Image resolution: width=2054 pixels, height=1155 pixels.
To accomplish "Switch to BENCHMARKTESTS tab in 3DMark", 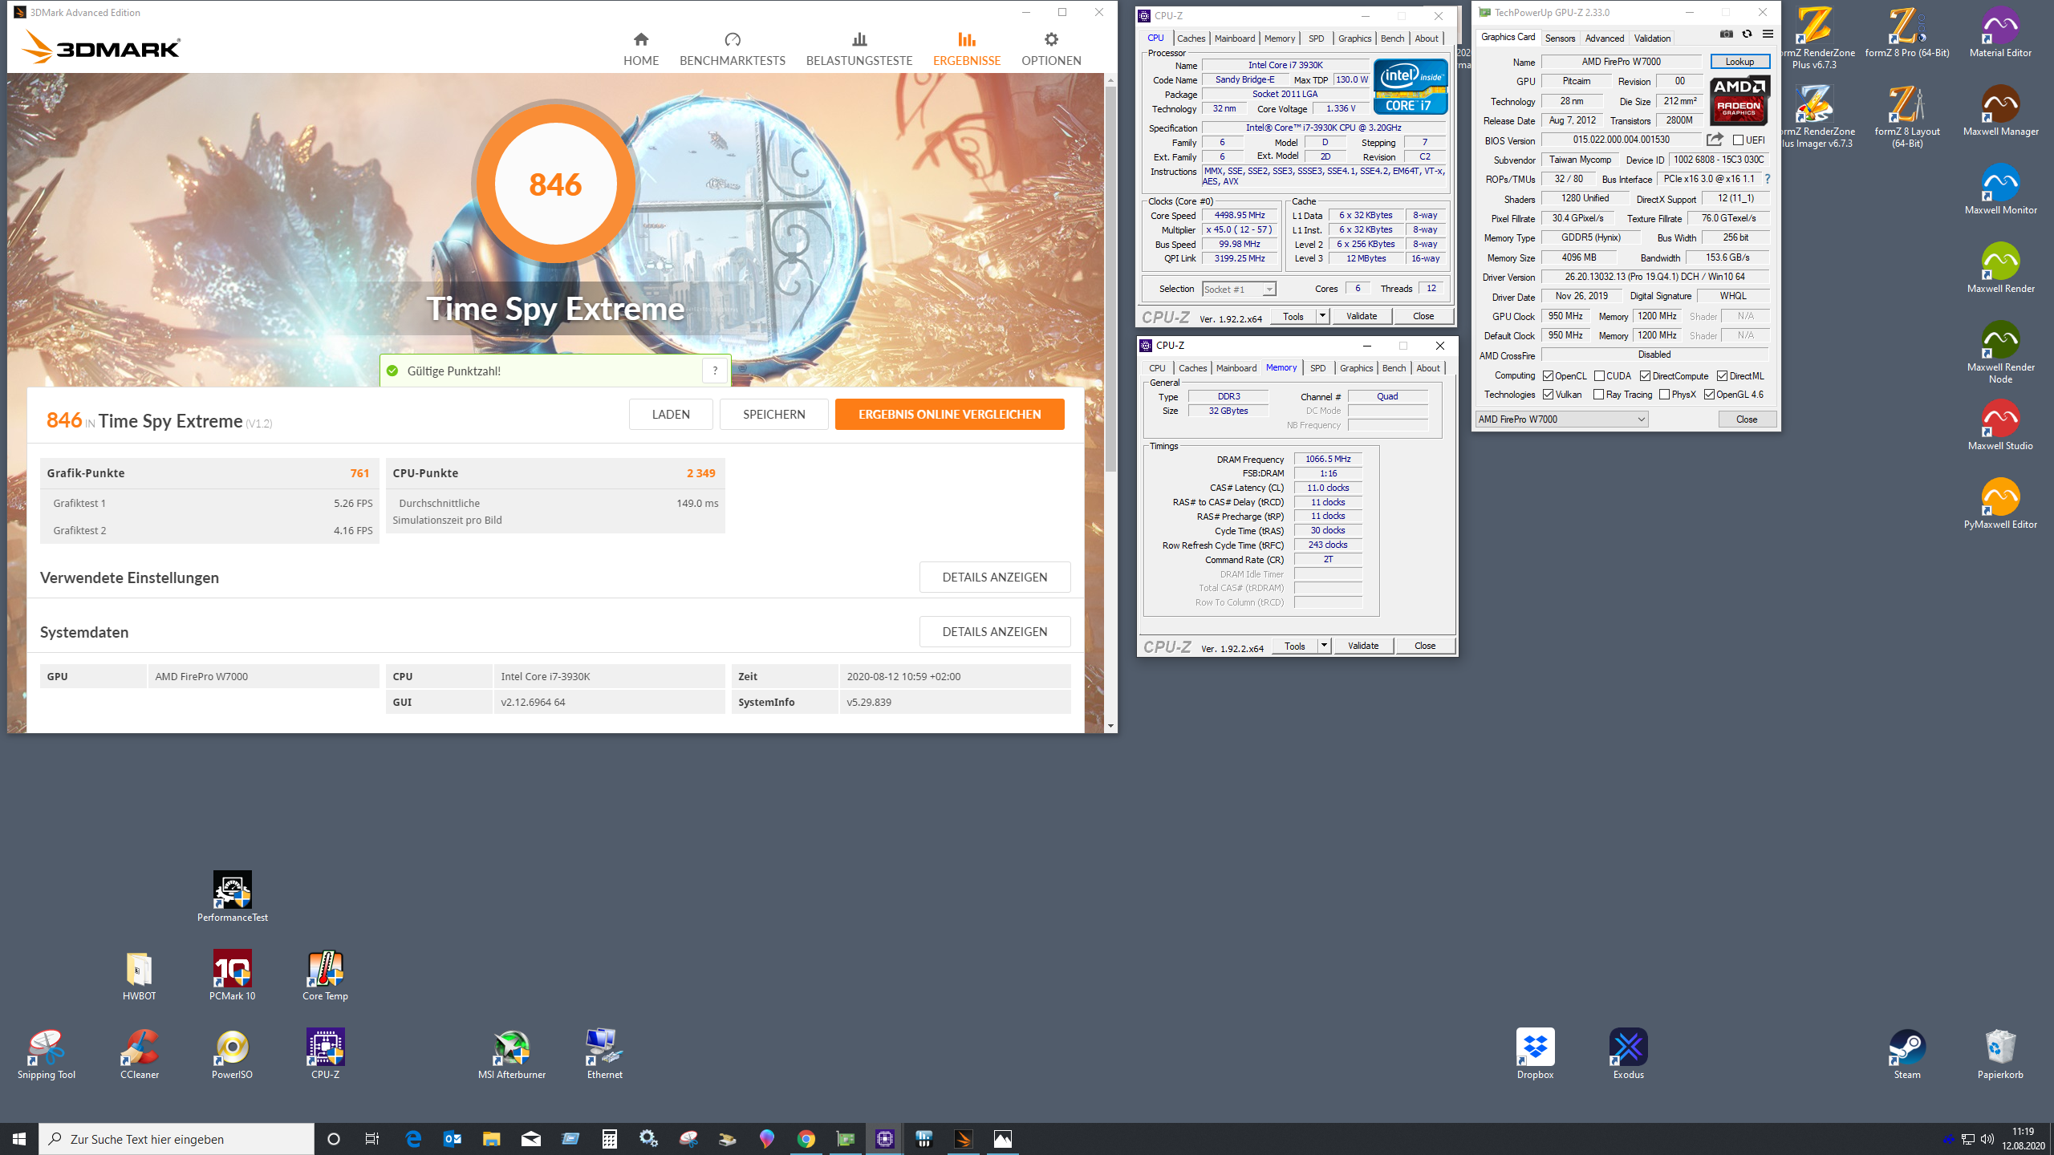I will point(732,50).
